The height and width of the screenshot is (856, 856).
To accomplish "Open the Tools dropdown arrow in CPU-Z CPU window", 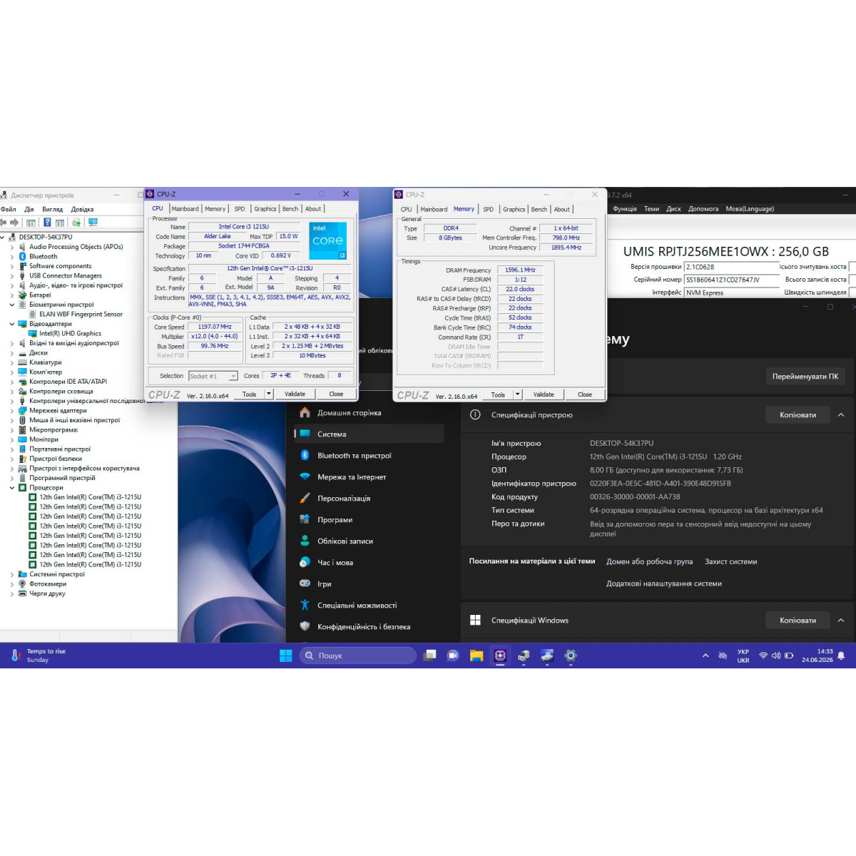I will point(269,394).
